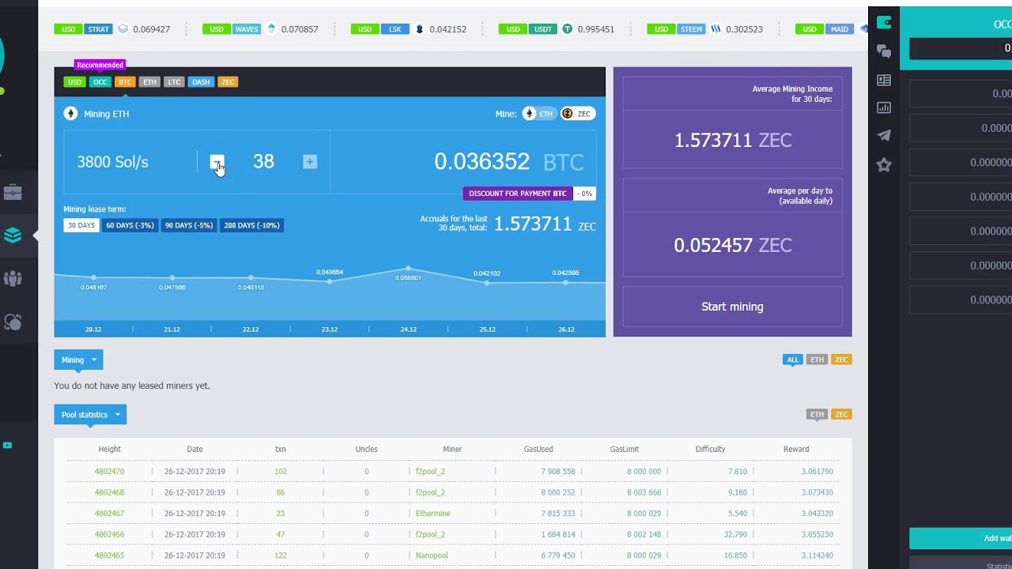Open block 4802470 link

[x=109, y=471]
